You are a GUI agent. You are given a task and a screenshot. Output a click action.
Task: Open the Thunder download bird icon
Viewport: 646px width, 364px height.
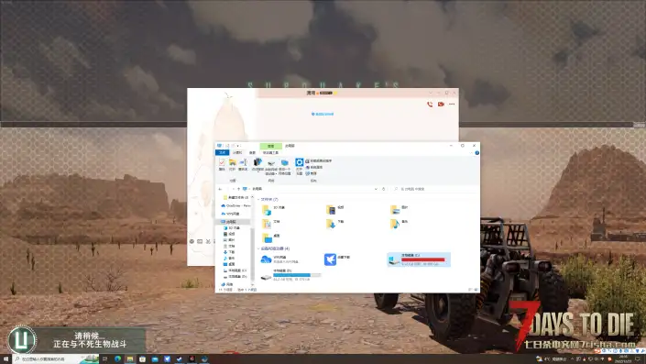330,259
